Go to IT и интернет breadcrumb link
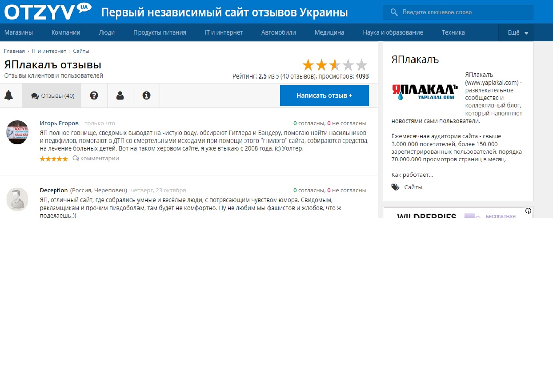Viewport: 553px width, 373px height. pos(49,51)
